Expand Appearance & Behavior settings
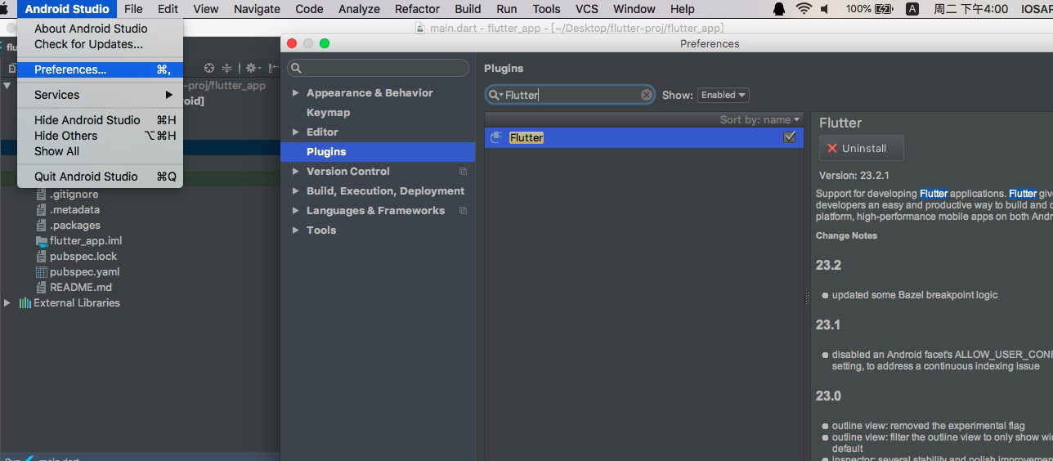Image resolution: width=1053 pixels, height=461 pixels. (296, 93)
